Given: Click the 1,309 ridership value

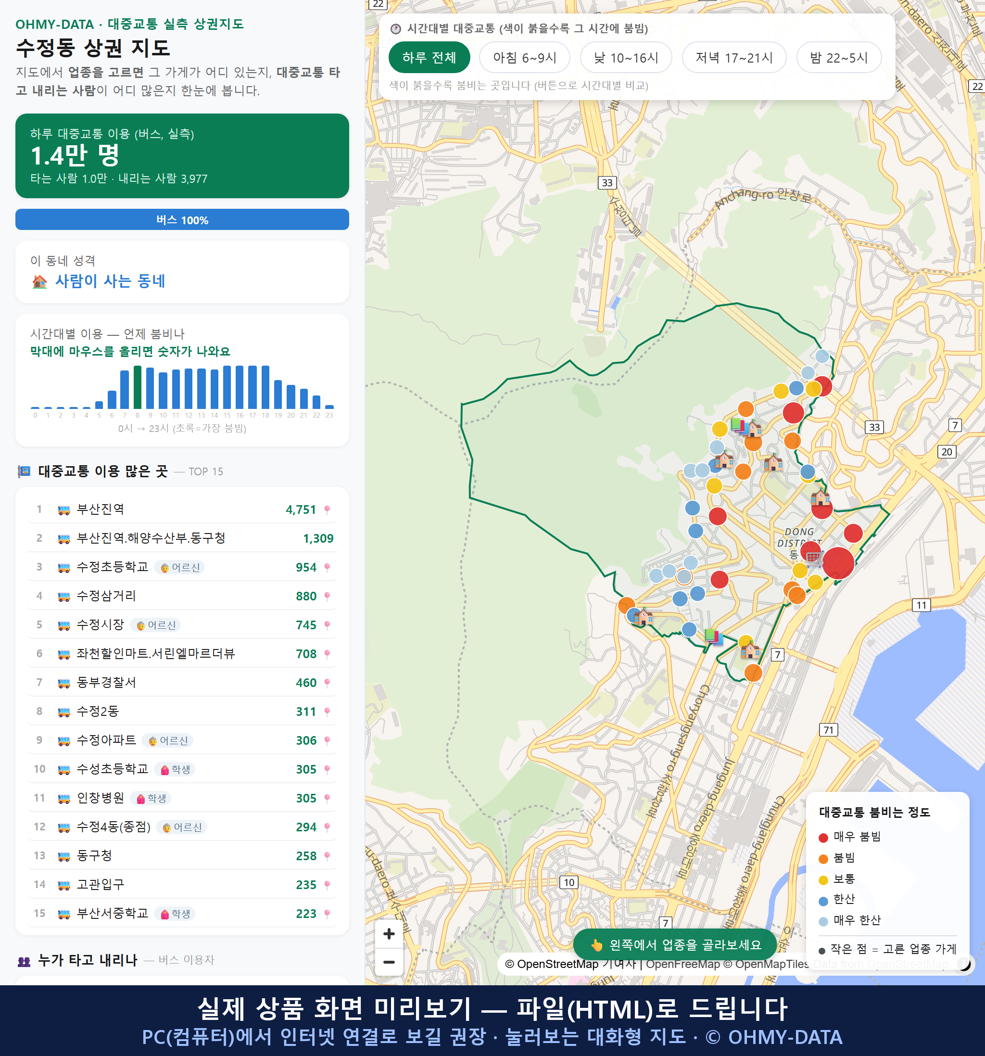Looking at the screenshot, I should pos(318,538).
